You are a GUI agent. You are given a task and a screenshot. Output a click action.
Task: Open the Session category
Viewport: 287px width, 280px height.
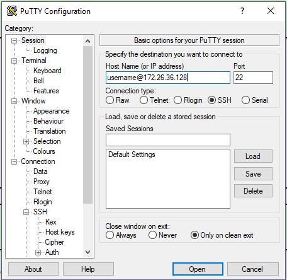click(33, 40)
